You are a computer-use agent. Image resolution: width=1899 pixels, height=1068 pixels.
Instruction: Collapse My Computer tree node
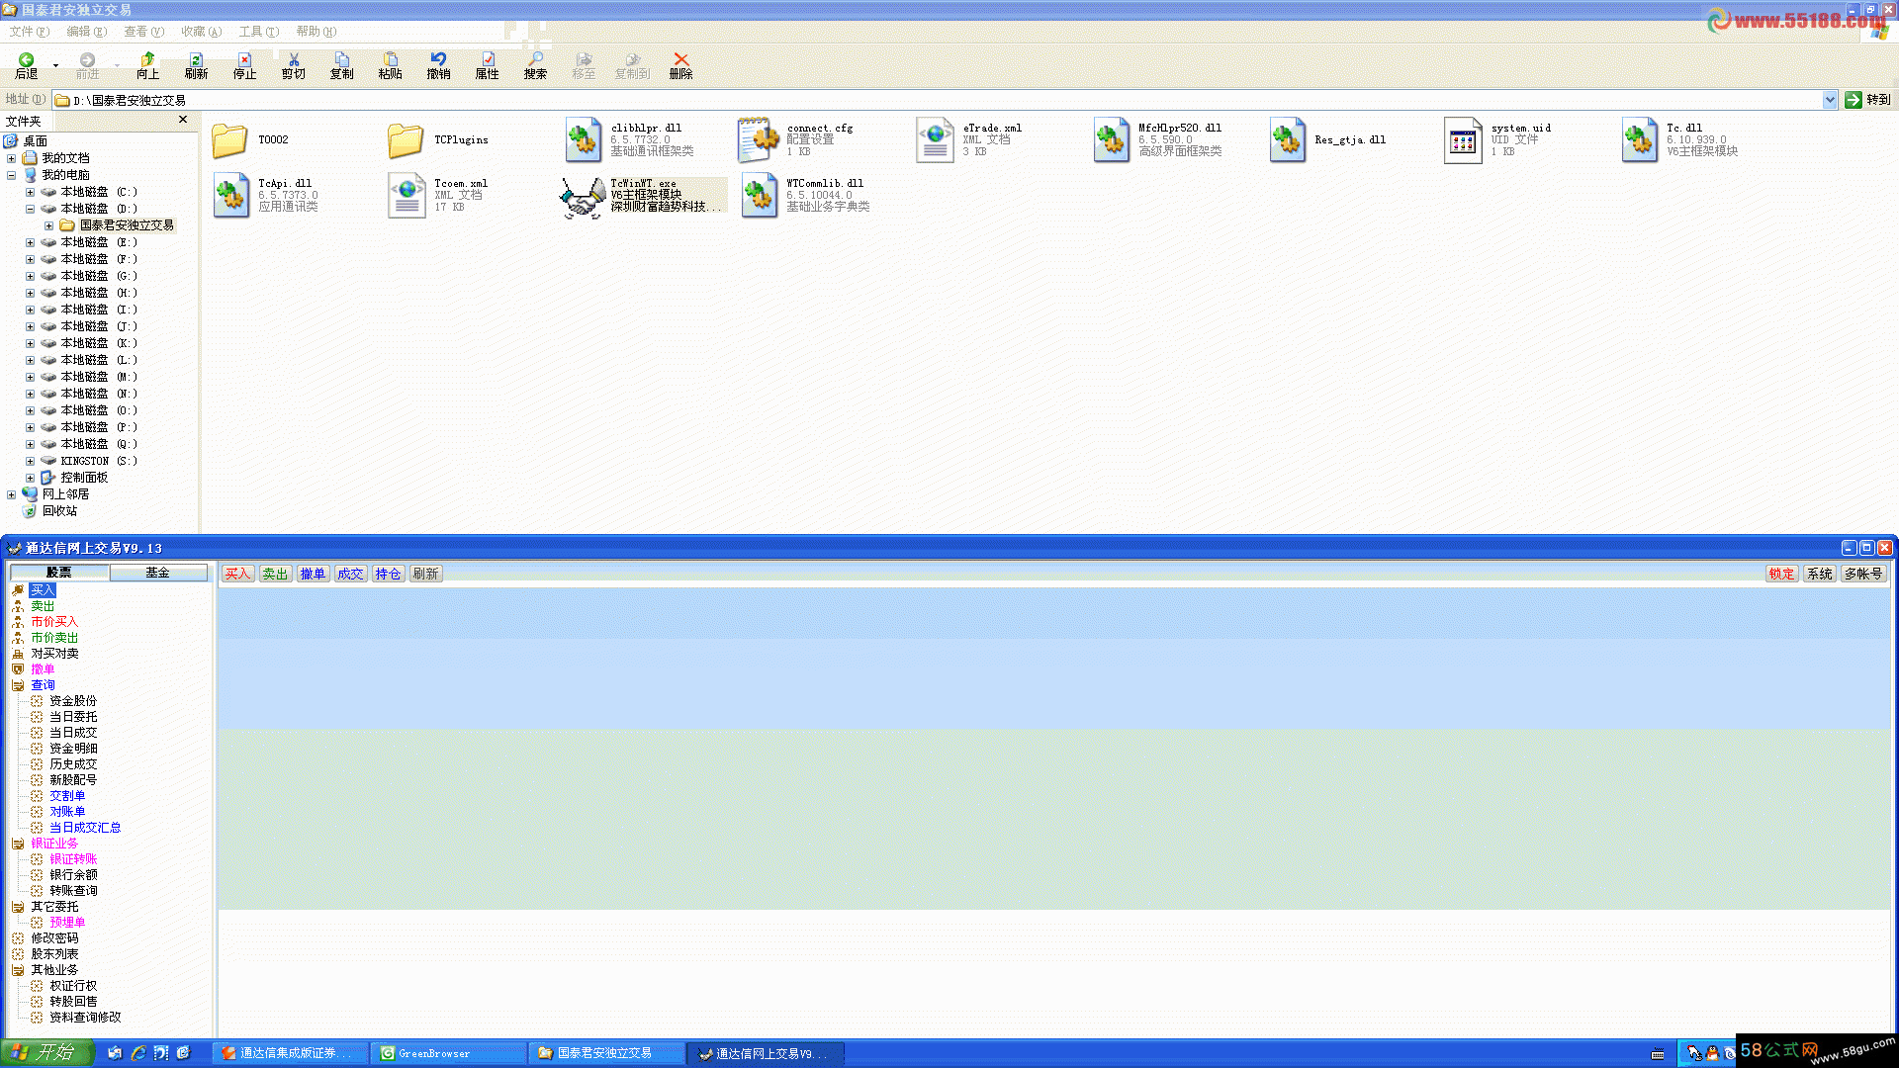click(12, 175)
